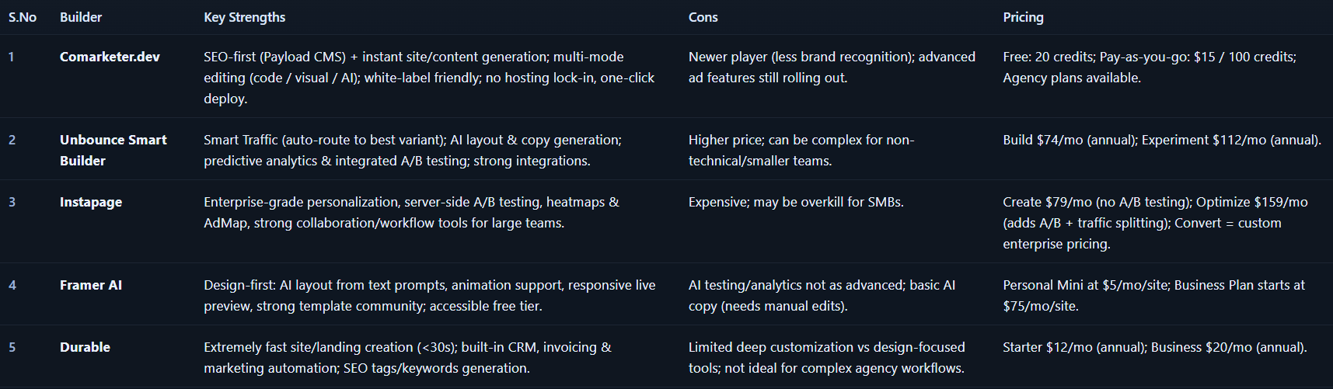Select the Comarketer.dev builder name
This screenshot has width=1333, height=389.
110,57
